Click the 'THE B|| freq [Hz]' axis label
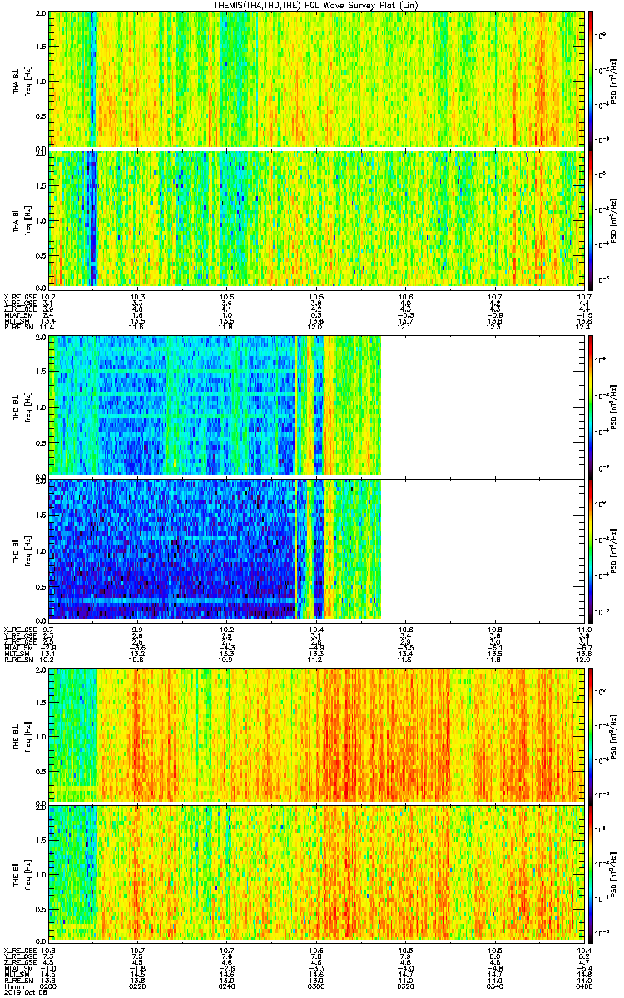 [22, 875]
